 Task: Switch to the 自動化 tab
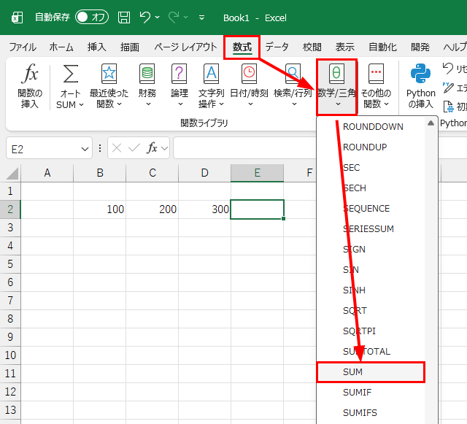click(x=382, y=47)
